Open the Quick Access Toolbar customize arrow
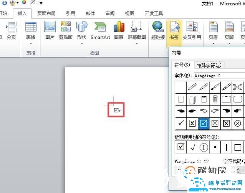 click(x=41, y=3)
